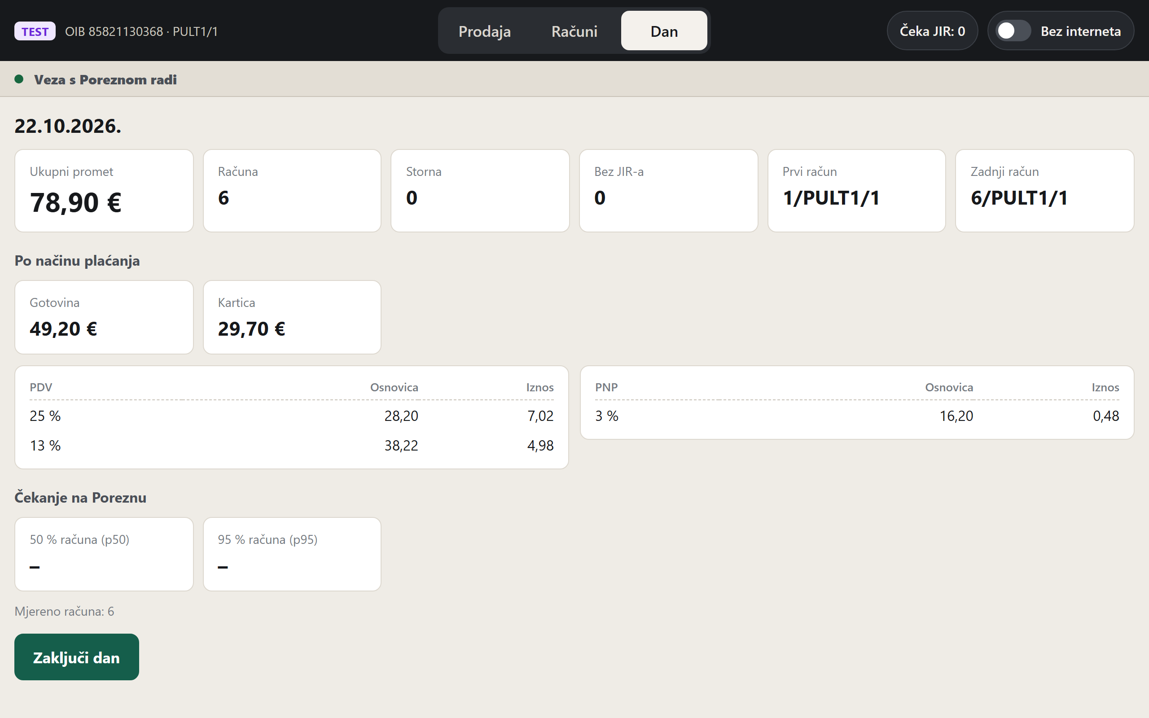This screenshot has height=718, width=1149.
Task: Click the PNP table header label
Action: (606, 387)
